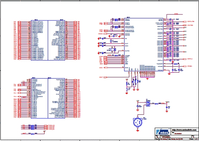Select the resistor next to the dual diode

(157, 104)
